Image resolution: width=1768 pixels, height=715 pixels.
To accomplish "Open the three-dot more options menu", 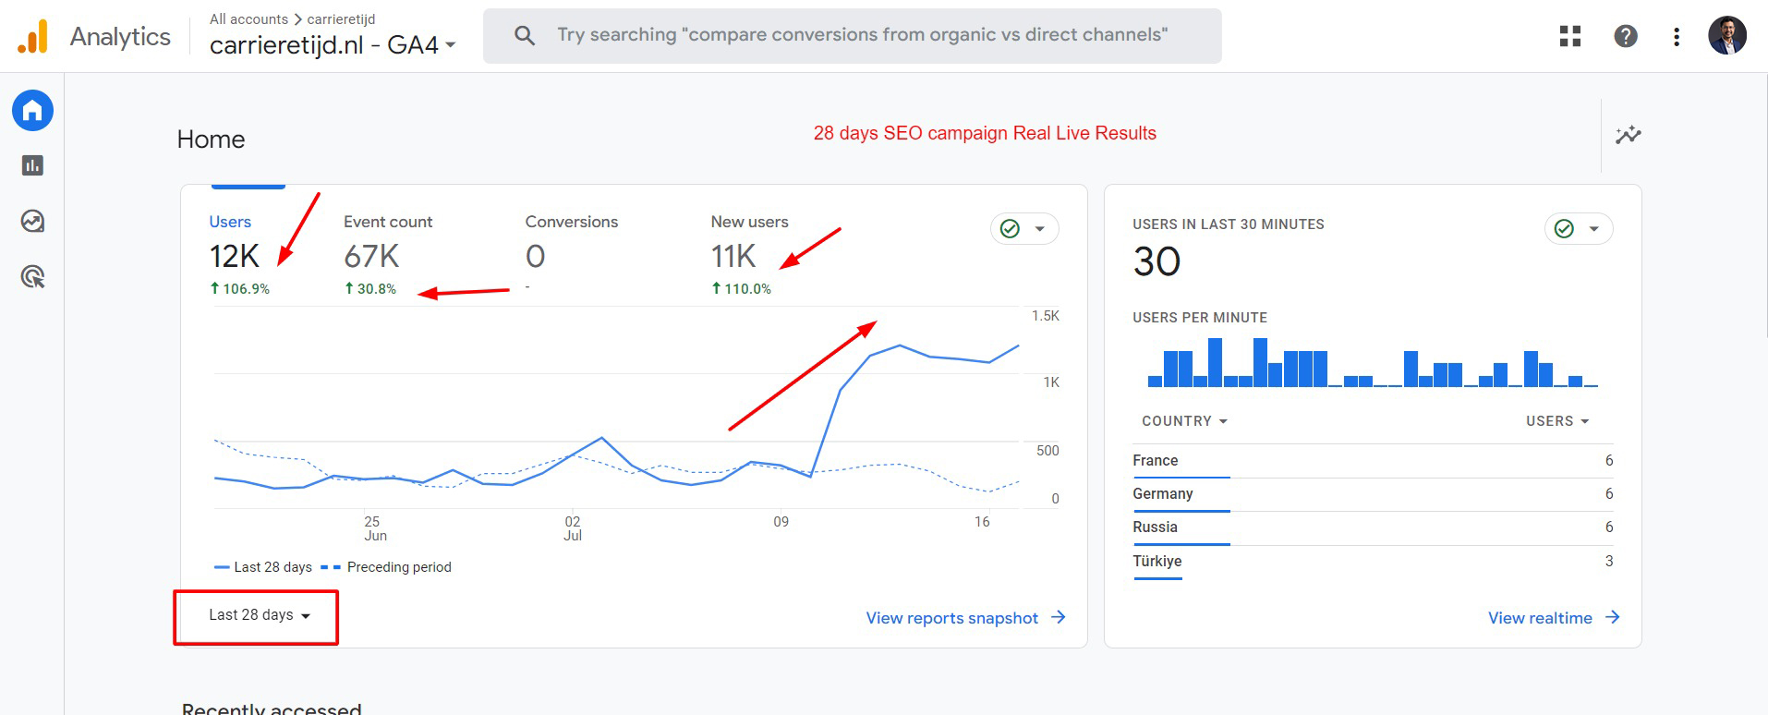I will point(1676,36).
